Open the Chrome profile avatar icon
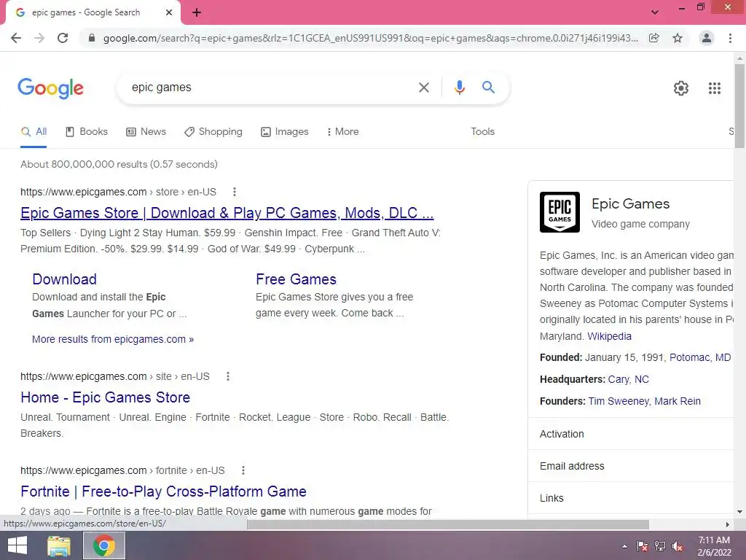 [x=707, y=38]
